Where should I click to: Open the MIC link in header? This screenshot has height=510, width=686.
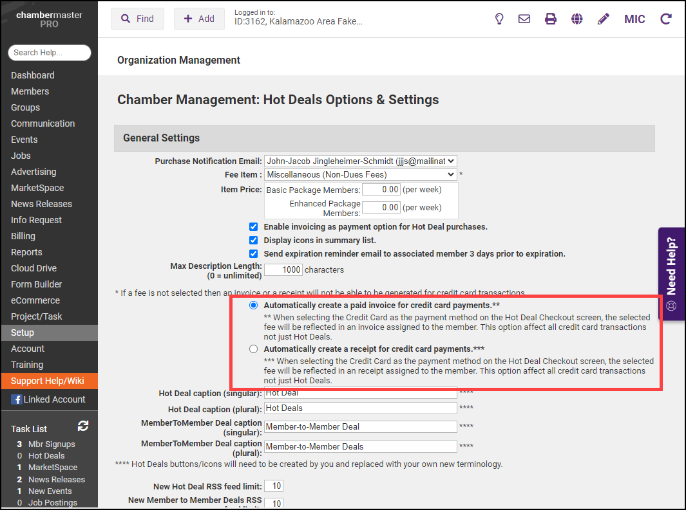pos(634,19)
